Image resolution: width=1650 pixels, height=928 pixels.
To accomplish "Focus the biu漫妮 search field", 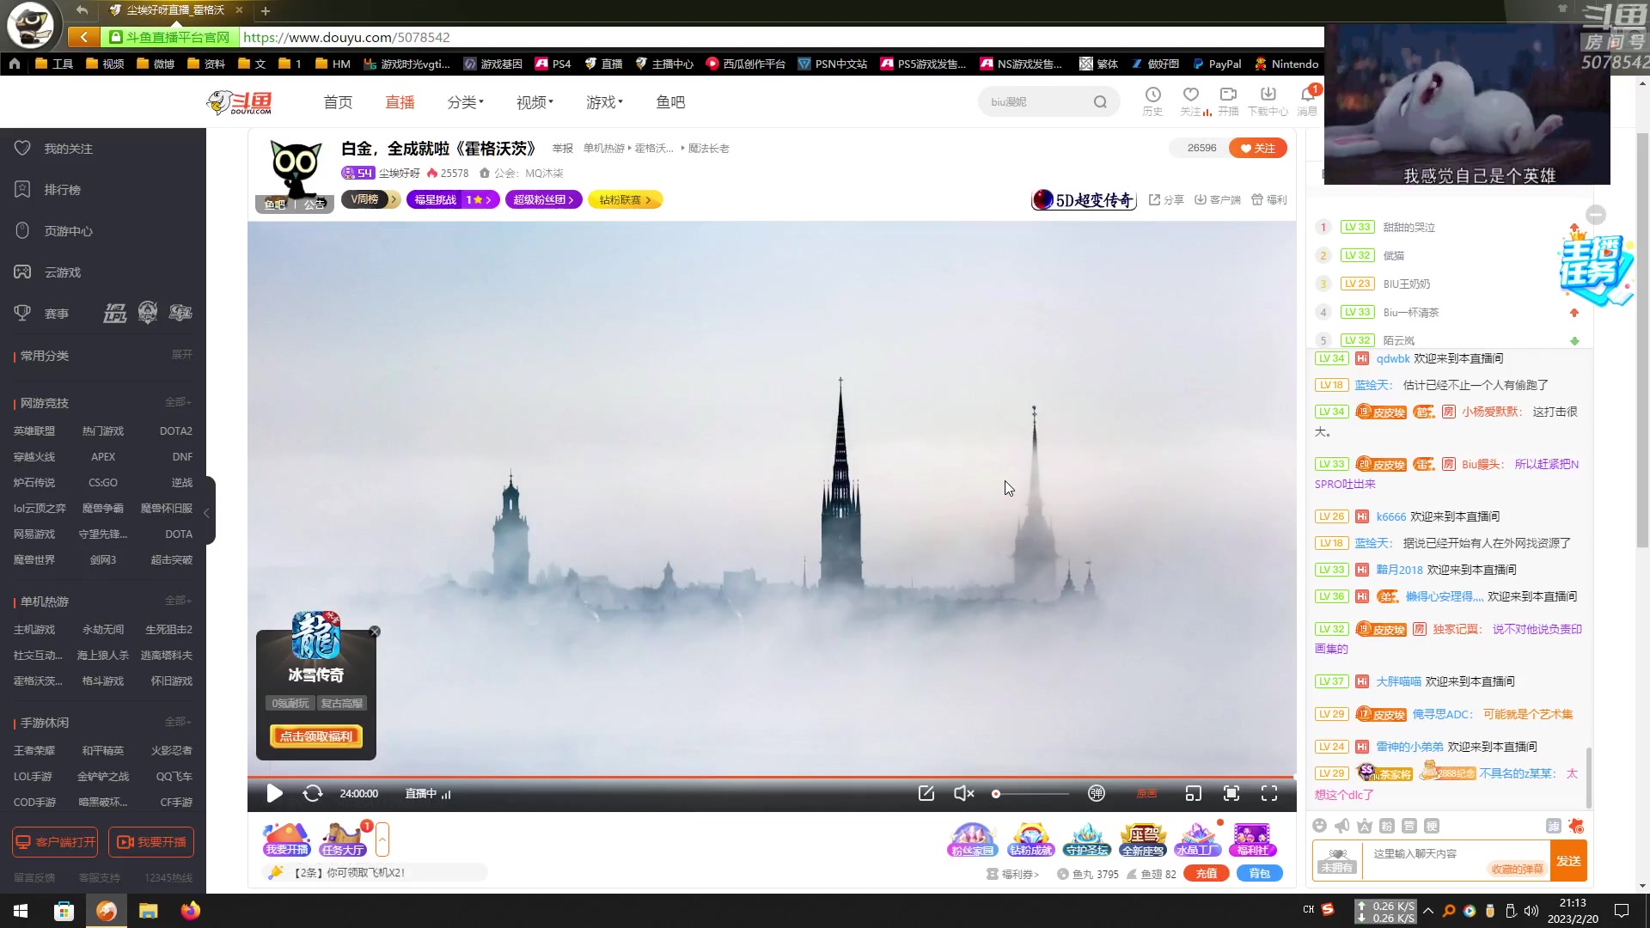I will (x=1036, y=102).
